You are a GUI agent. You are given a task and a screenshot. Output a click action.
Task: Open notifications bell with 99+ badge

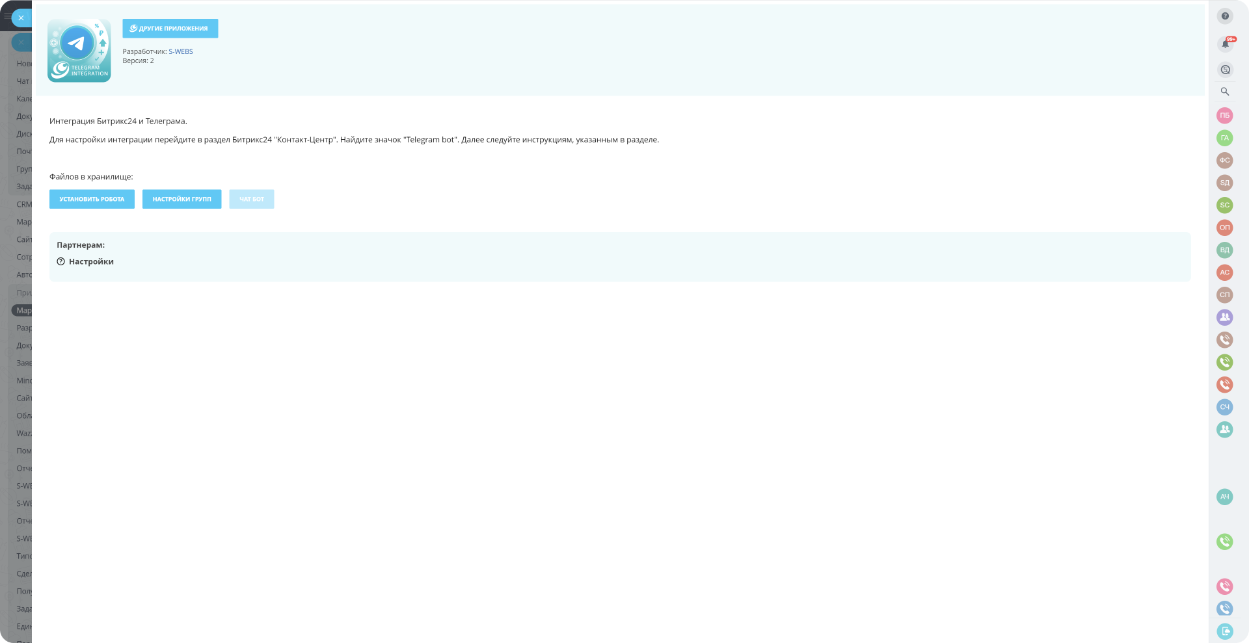click(1226, 44)
